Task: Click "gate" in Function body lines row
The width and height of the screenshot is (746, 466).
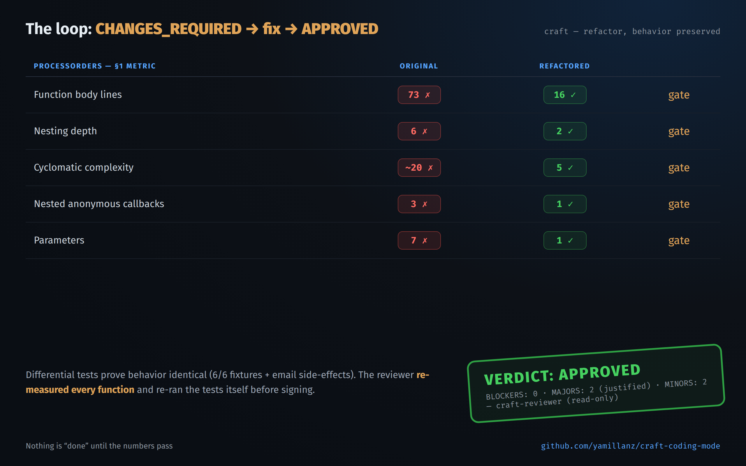Action: click(x=679, y=95)
